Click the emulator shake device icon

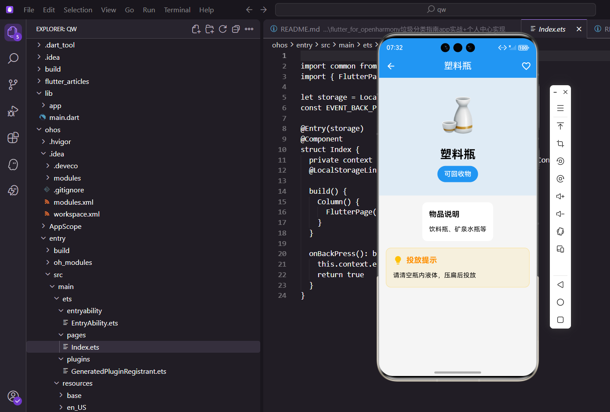point(560,231)
